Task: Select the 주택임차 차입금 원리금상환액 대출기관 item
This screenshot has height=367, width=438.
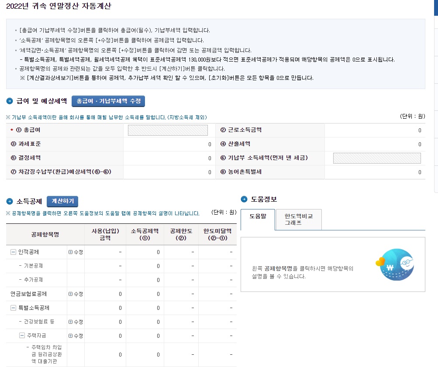Action: pyautogui.click(x=46, y=354)
